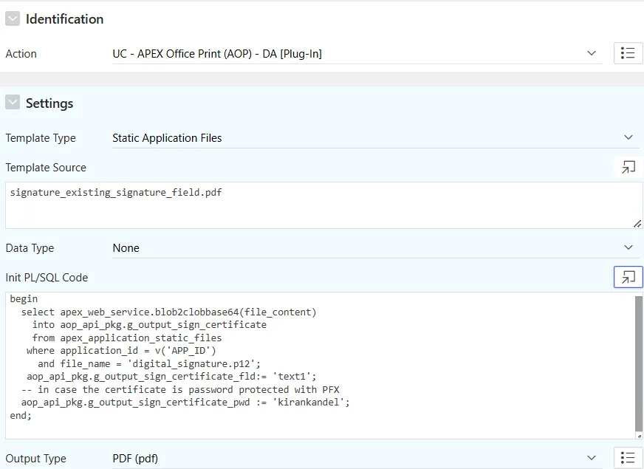Open the Action list-of-values icon
The height and width of the screenshot is (469, 644).
(628, 53)
